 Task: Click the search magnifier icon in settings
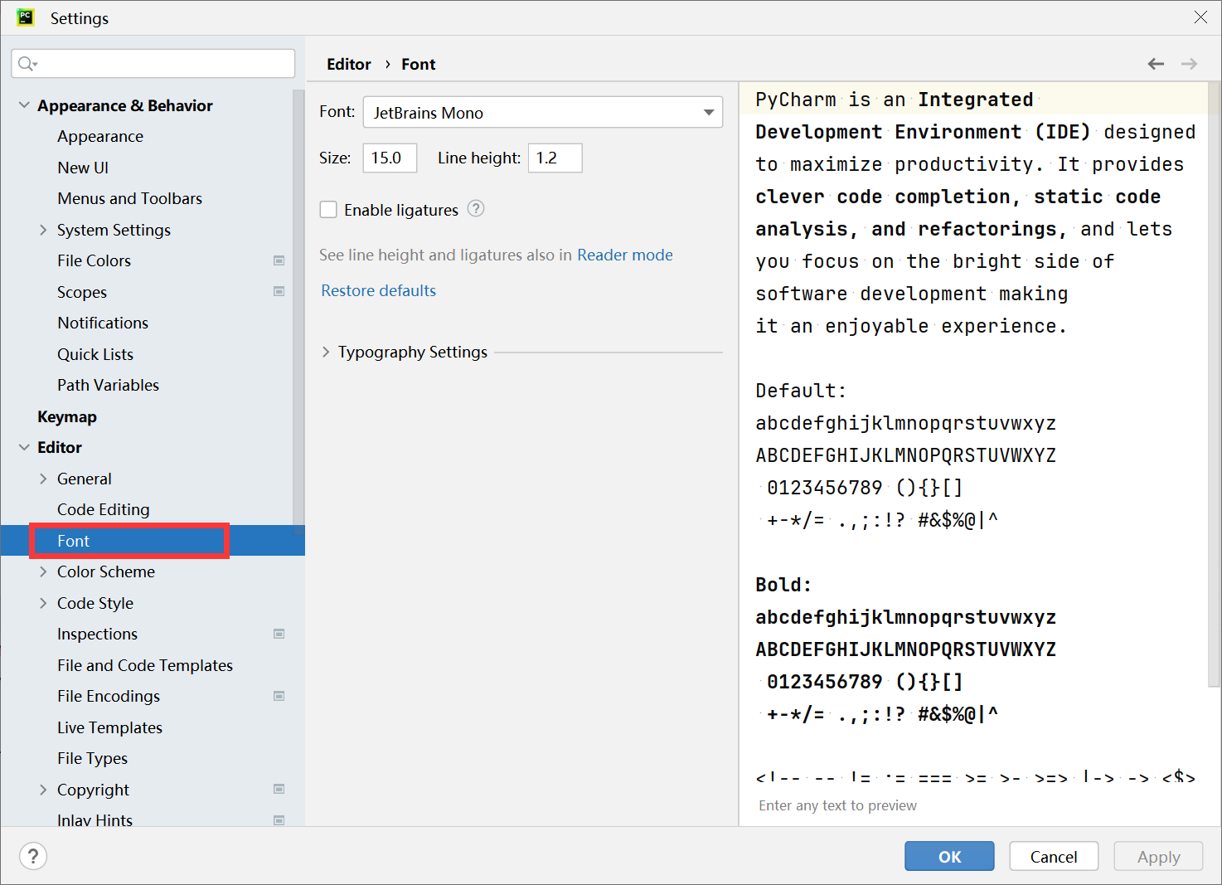pyautogui.click(x=27, y=64)
